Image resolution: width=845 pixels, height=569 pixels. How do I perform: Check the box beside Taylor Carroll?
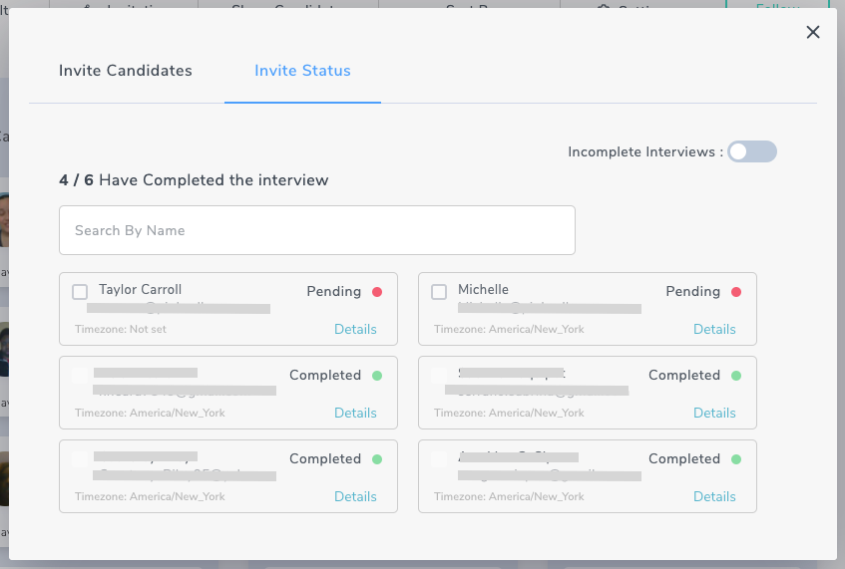coord(80,292)
